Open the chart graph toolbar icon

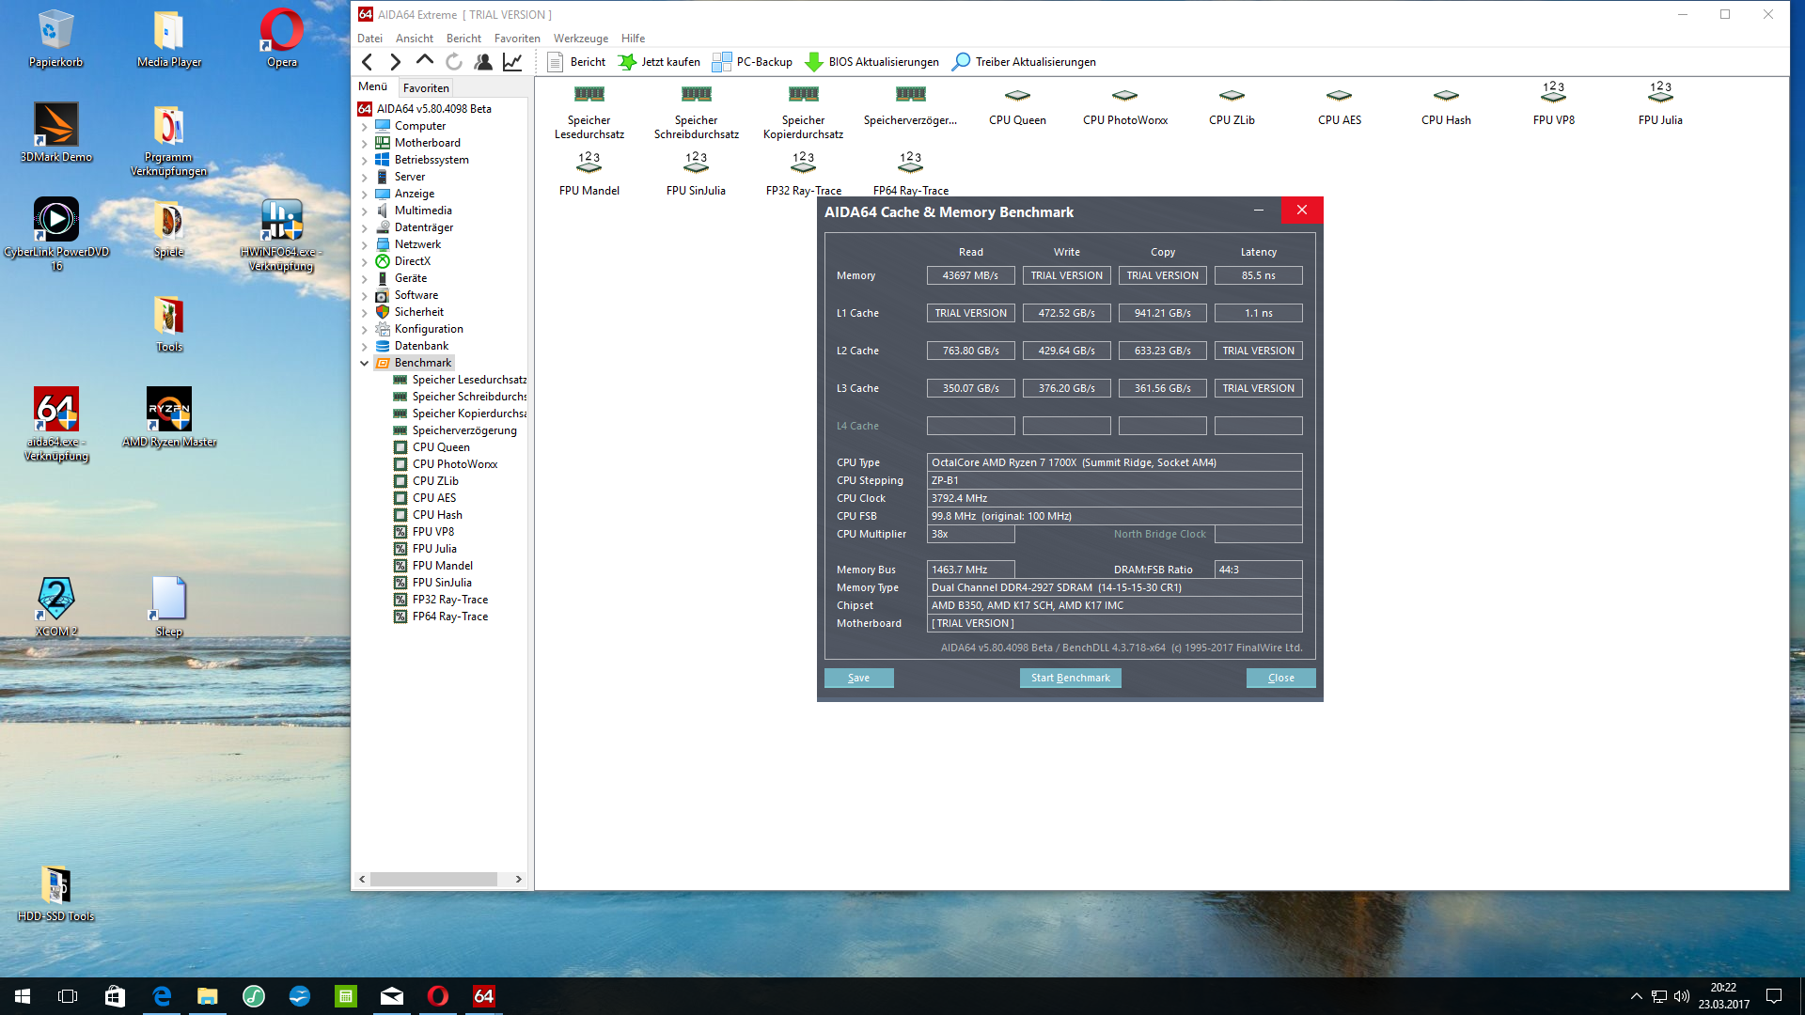[512, 62]
